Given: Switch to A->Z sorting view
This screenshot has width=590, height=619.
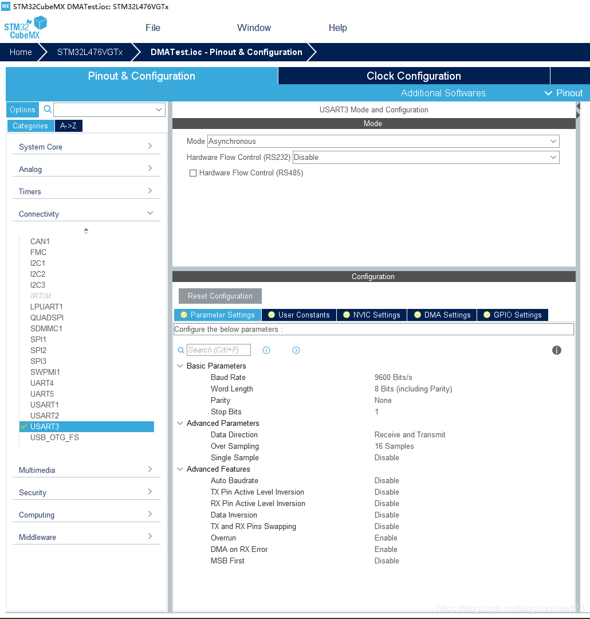Looking at the screenshot, I should (x=68, y=126).
